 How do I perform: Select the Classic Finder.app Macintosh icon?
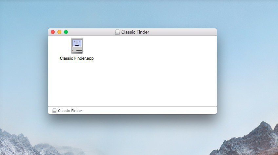point(77,46)
